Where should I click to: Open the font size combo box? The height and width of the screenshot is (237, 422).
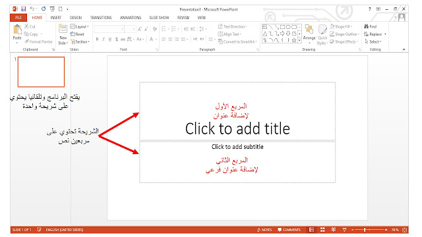coord(131,29)
